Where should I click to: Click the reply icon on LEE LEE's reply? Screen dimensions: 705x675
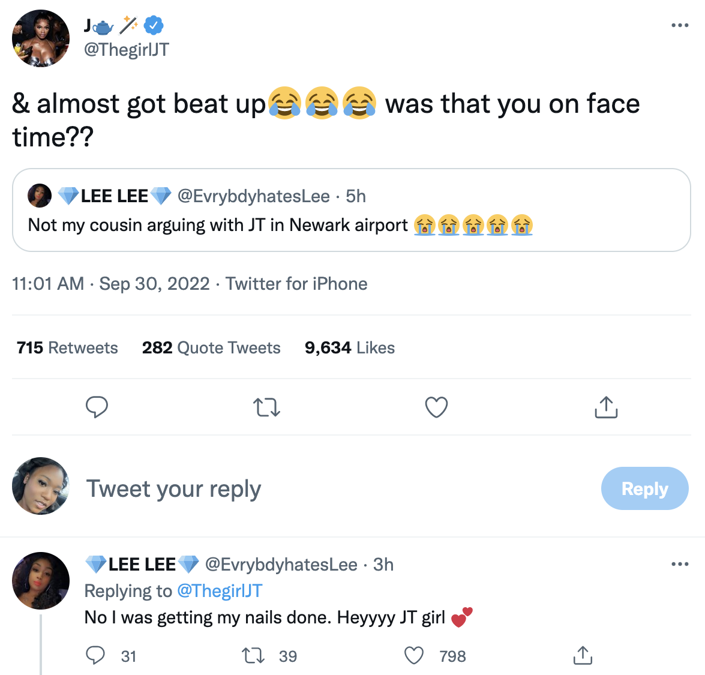pos(95,656)
